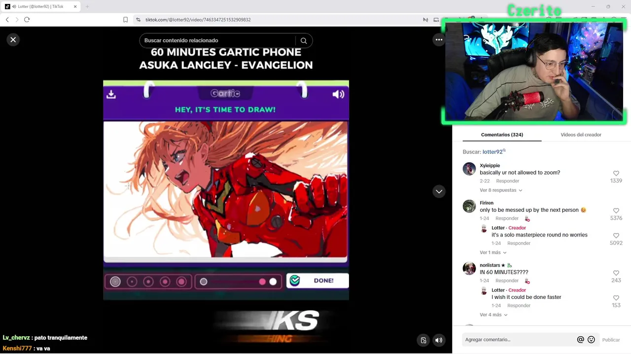The width and height of the screenshot is (631, 354).
Task: Click the Gartic download icon in the video
Action: (111, 94)
